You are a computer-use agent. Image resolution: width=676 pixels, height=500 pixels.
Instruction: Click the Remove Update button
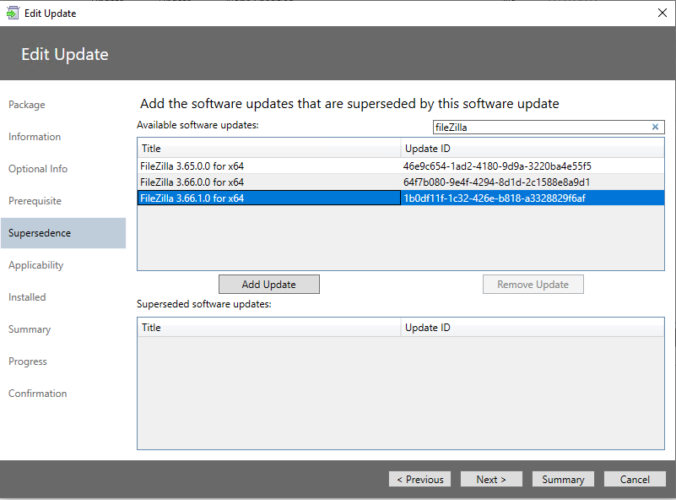(x=533, y=285)
